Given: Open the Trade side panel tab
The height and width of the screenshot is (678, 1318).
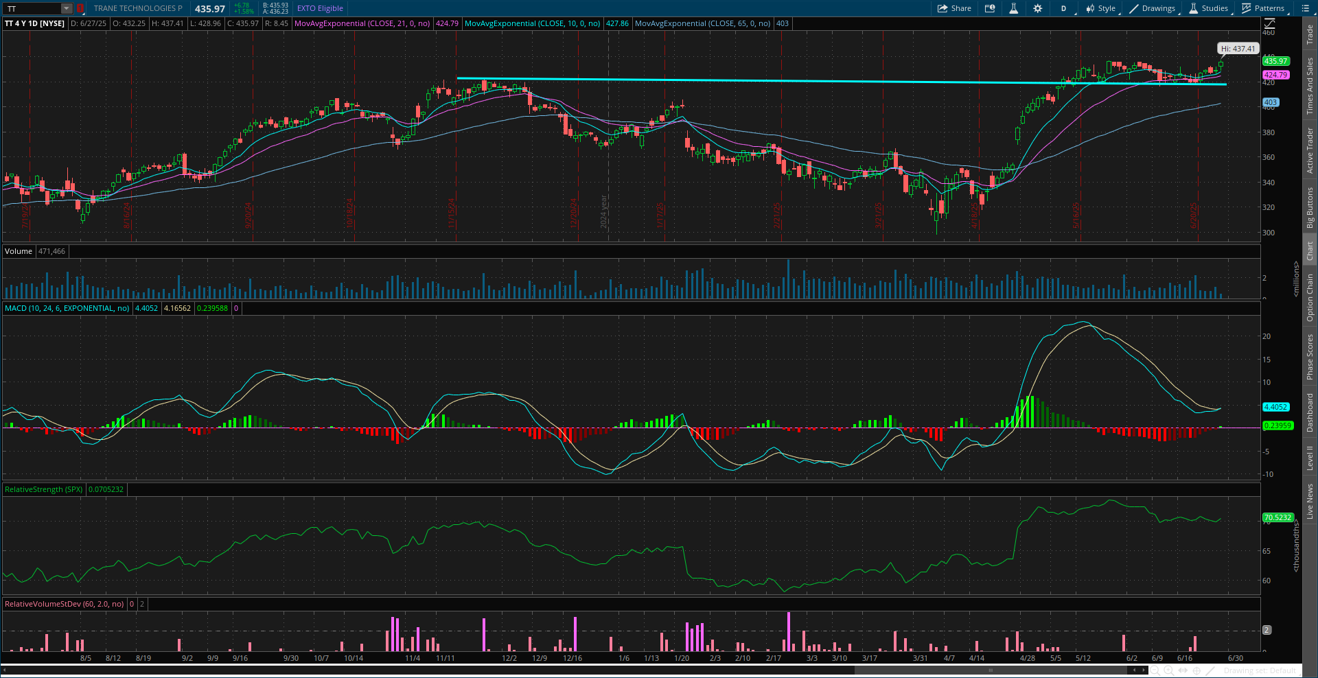Looking at the screenshot, I should click(x=1310, y=34).
